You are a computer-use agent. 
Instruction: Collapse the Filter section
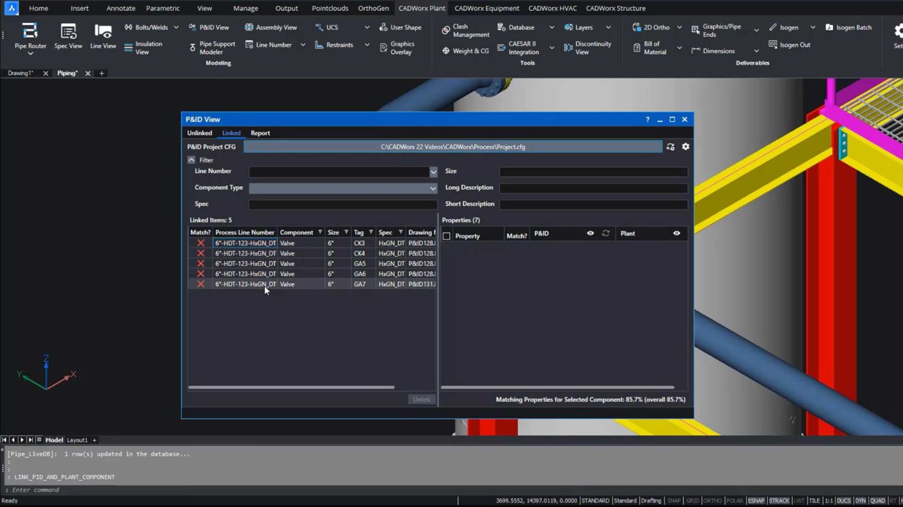[x=192, y=160]
